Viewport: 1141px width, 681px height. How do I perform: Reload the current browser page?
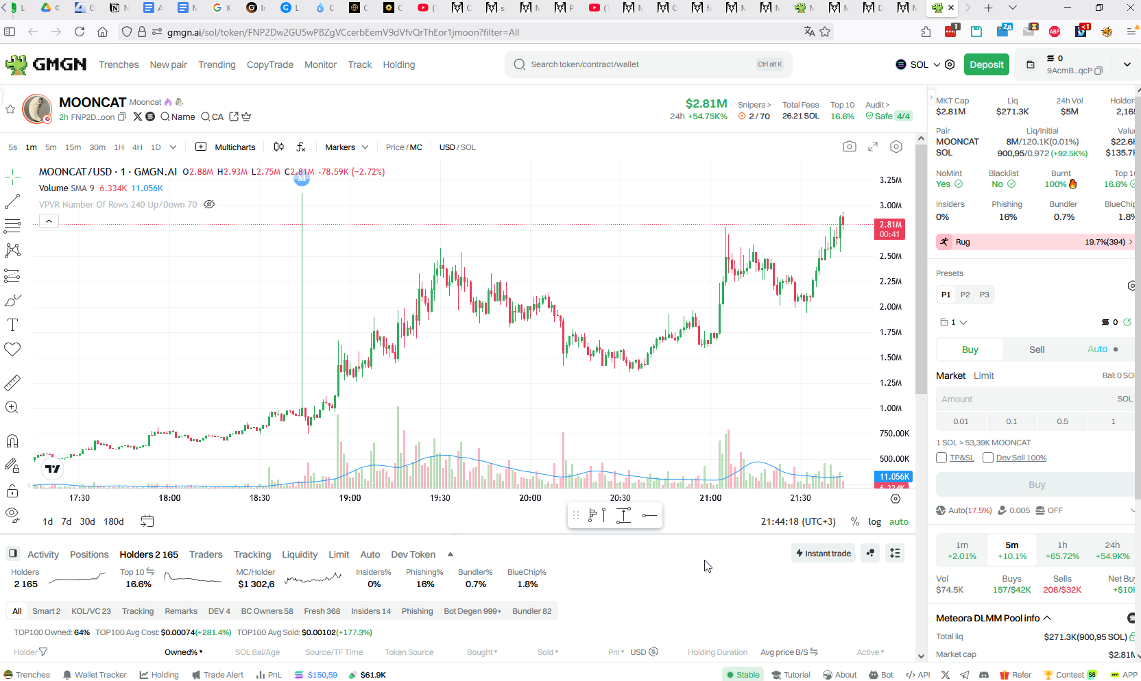point(80,32)
